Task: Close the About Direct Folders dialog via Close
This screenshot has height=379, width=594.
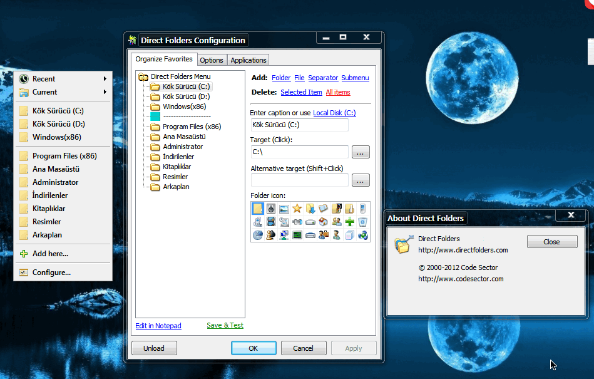Action: click(x=551, y=241)
